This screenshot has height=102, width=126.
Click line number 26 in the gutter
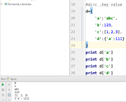[73, 59]
